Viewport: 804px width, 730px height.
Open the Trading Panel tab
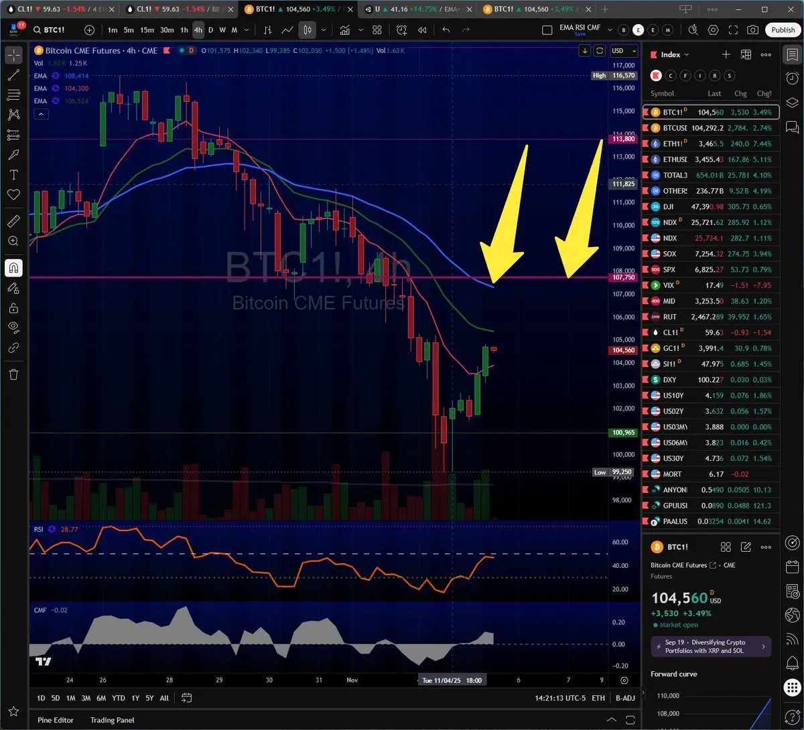(113, 720)
